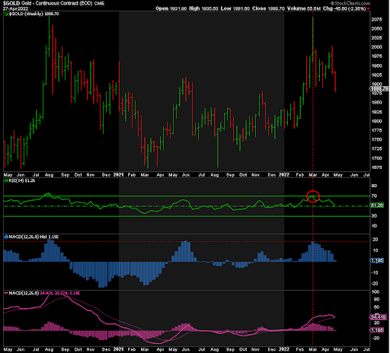Click the 2000 price axis label

click(x=376, y=47)
